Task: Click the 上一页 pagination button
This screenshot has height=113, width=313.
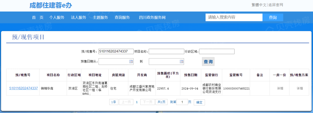Action: [x=126, y=102]
